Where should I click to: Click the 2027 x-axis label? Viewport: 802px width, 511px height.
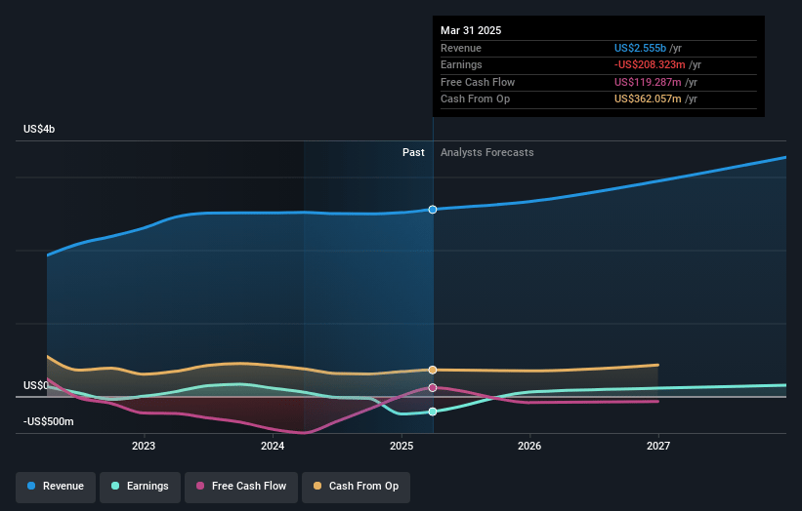pyautogui.click(x=658, y=446)
